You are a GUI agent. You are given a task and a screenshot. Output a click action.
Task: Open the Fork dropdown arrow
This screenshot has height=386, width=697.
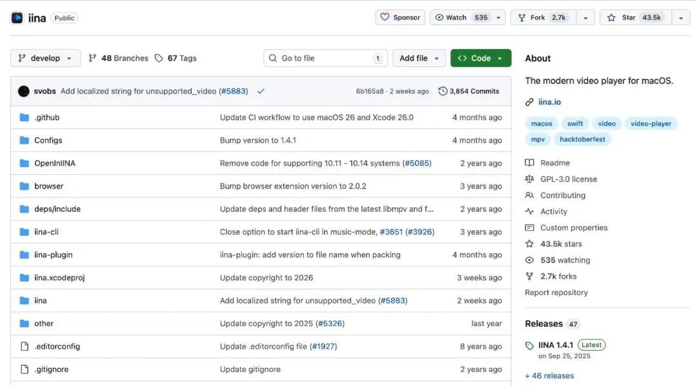click(585, 17)
